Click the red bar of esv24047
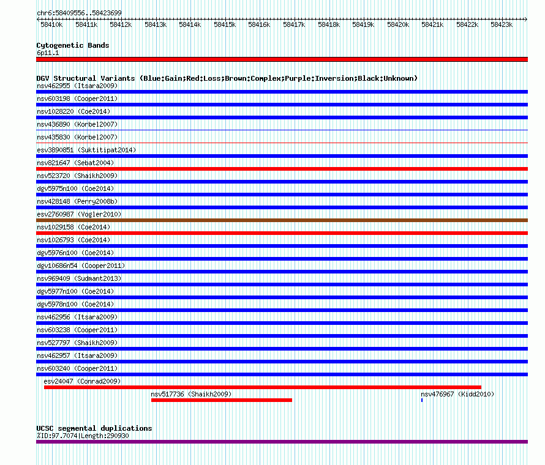Viewport: 545px width, 465px height. [263, 387]
